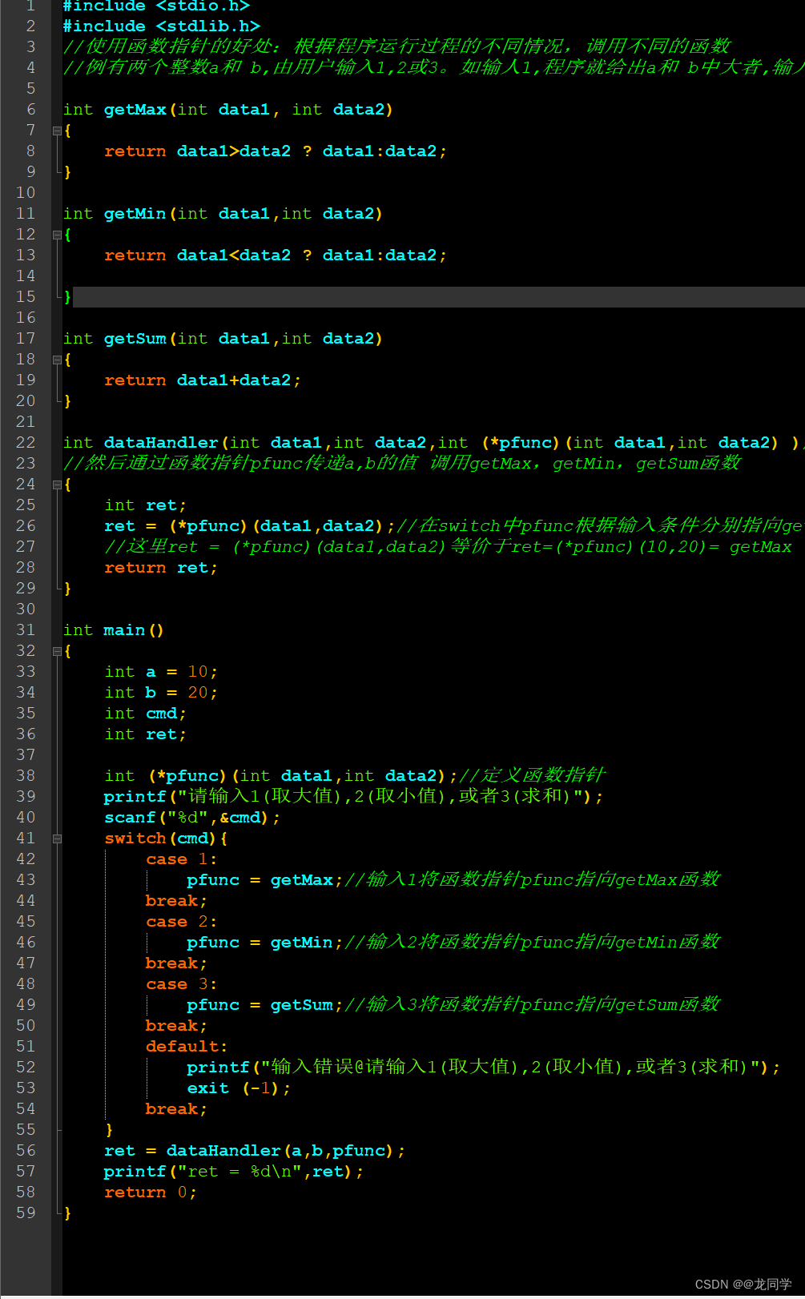Click the 'break;' on line 54
Screen dimensions: 805x1299
[176, 1109]
